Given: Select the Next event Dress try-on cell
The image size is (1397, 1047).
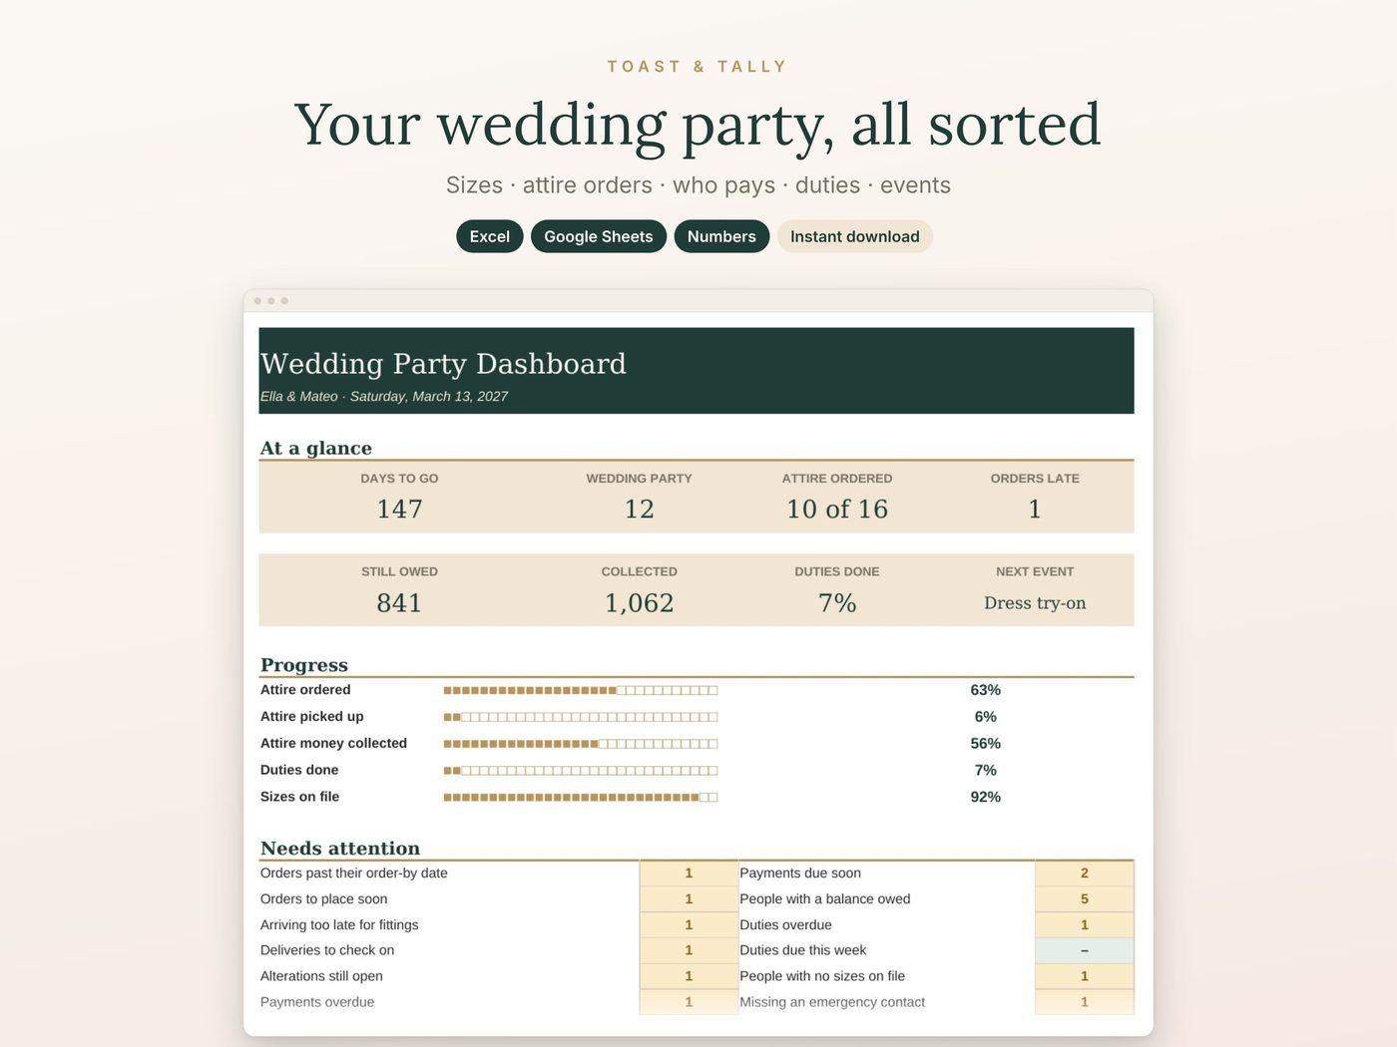Looking at the screenshot, I should click(x=1035, y=602).
